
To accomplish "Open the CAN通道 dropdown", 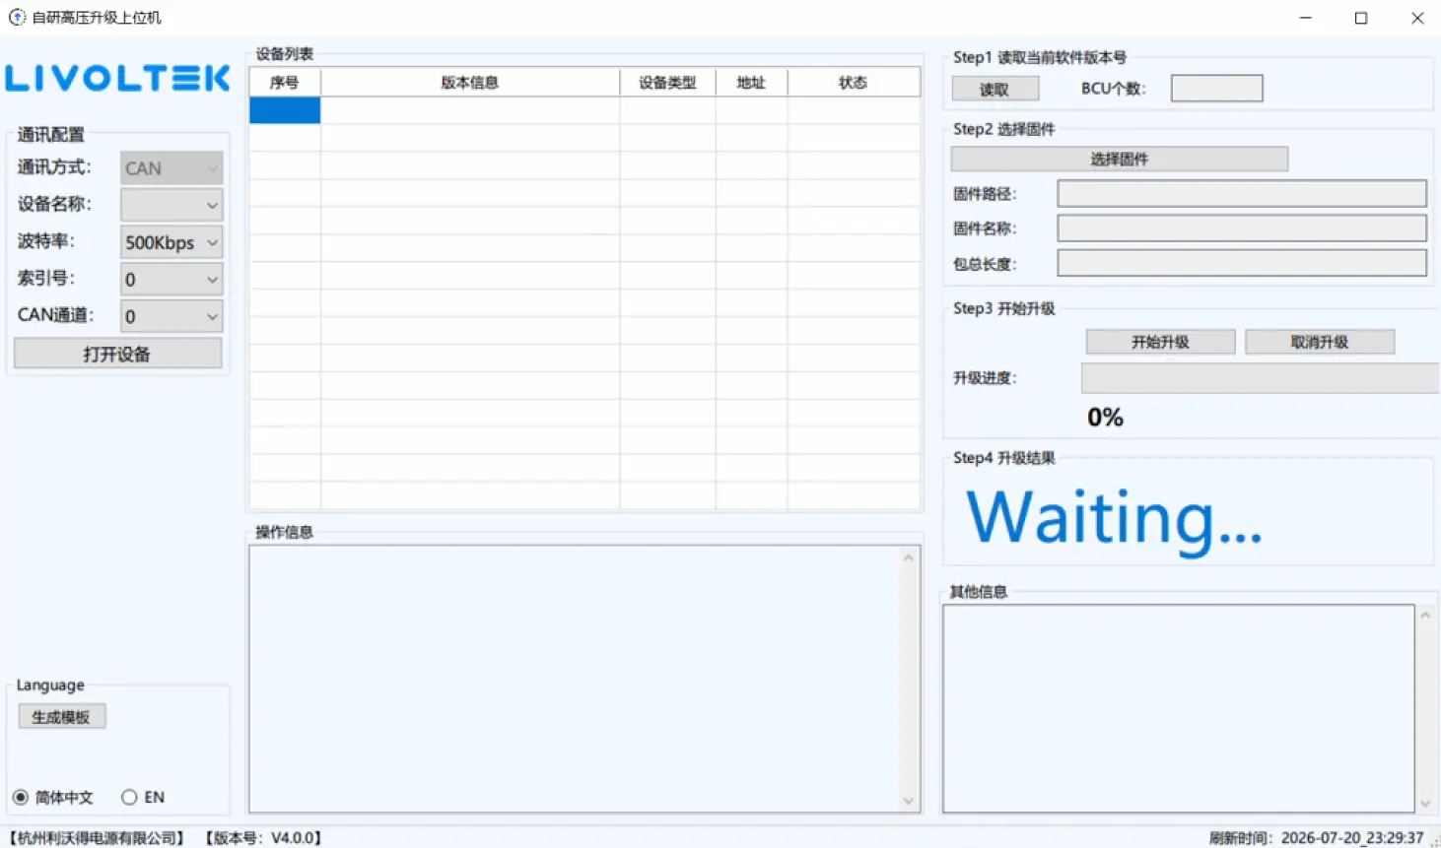I will (172, 316).
